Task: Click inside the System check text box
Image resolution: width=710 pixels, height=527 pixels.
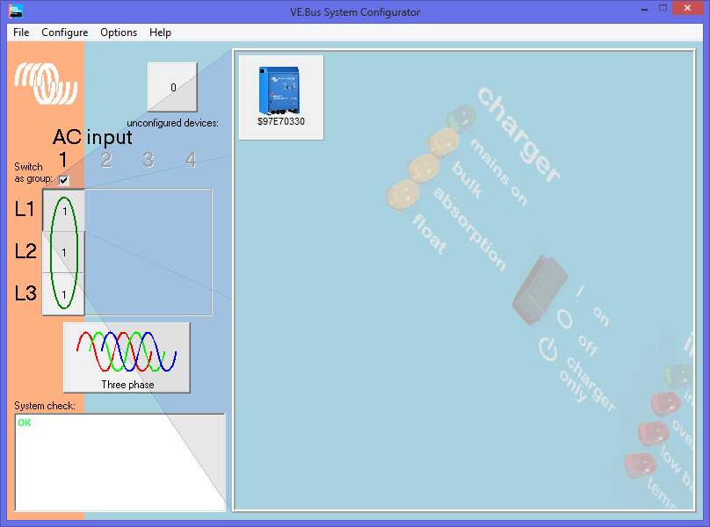Action: coord(120,462)
